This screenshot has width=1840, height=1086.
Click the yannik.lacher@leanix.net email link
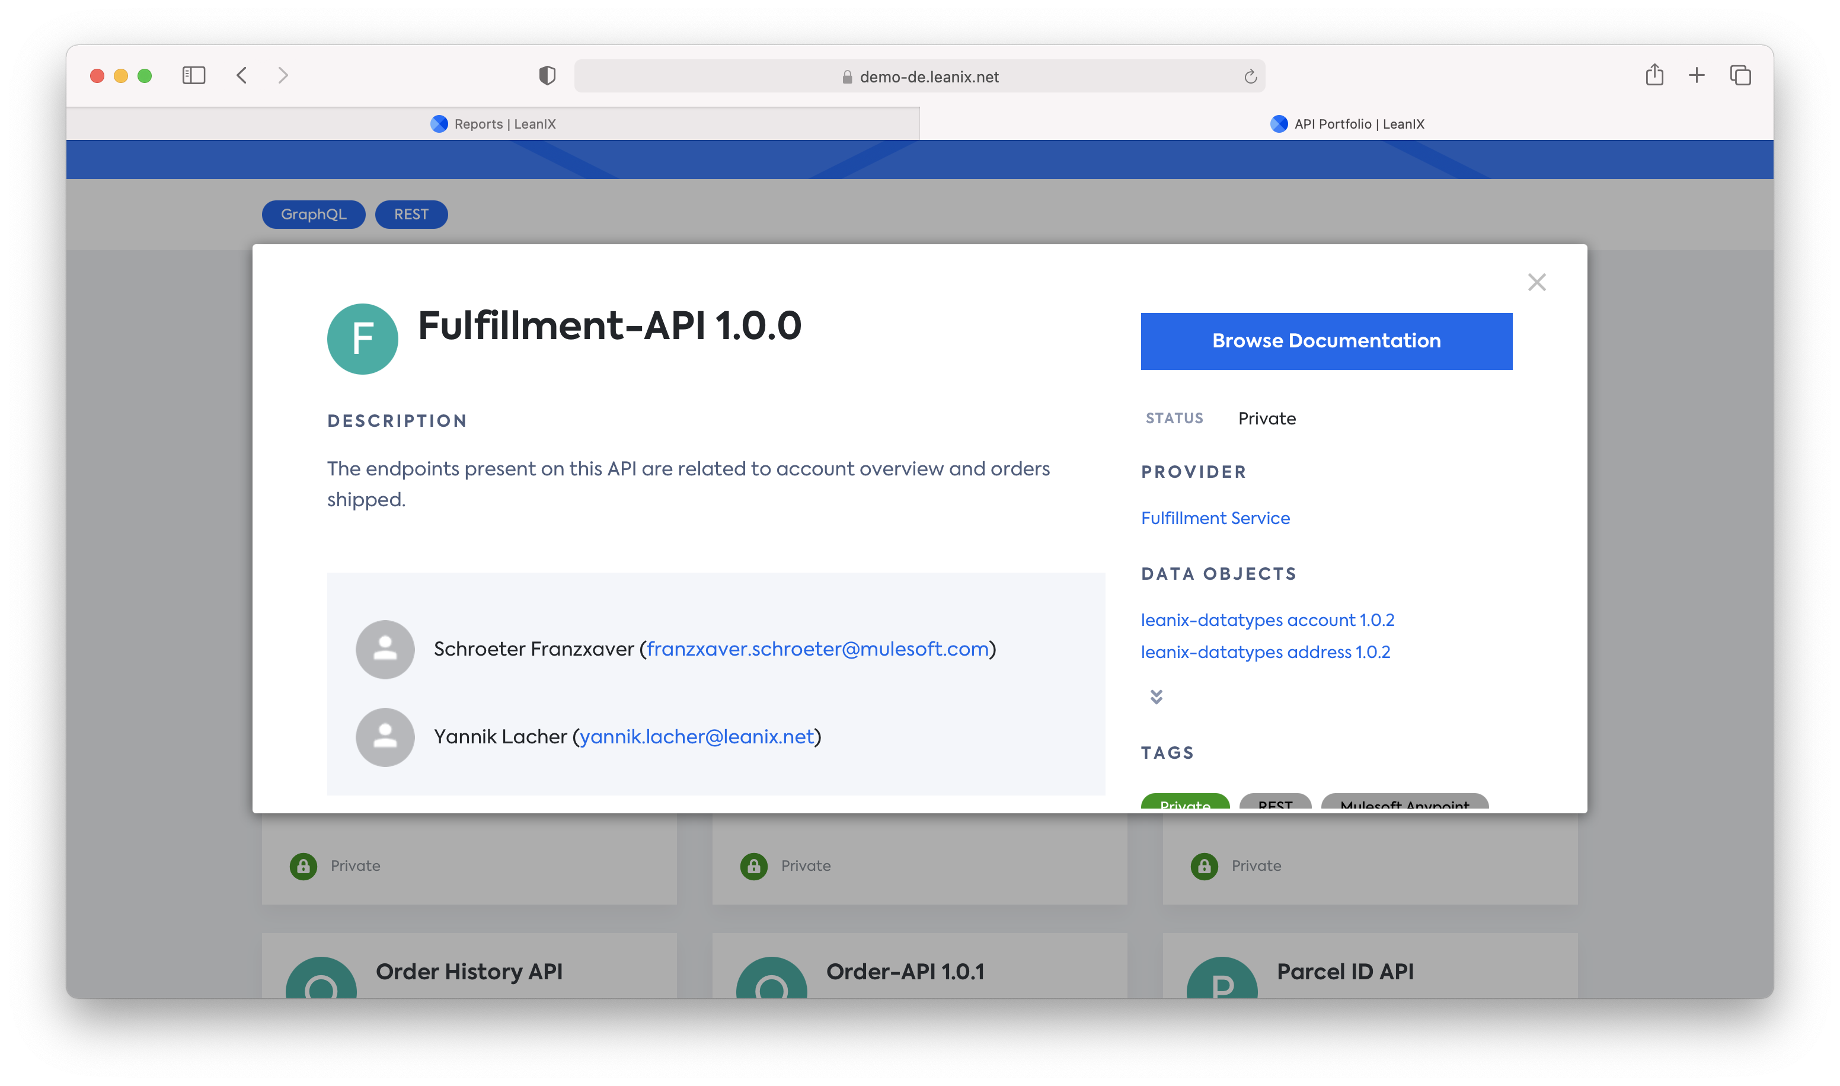point(697,737)
